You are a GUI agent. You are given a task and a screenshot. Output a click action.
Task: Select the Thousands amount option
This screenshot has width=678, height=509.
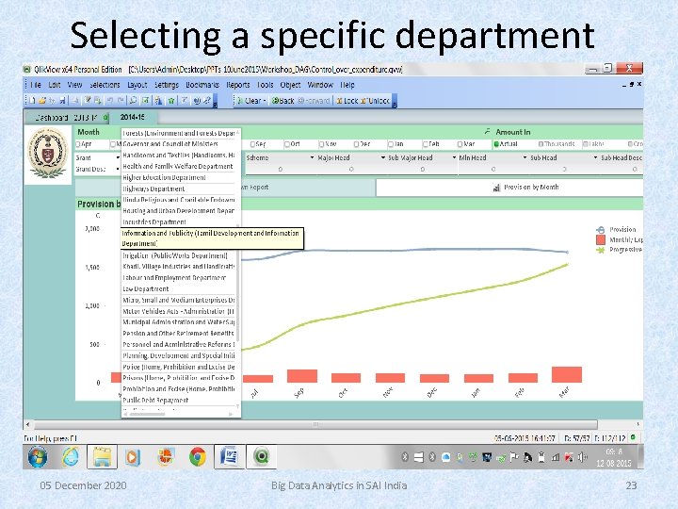(x=541, y=144)
